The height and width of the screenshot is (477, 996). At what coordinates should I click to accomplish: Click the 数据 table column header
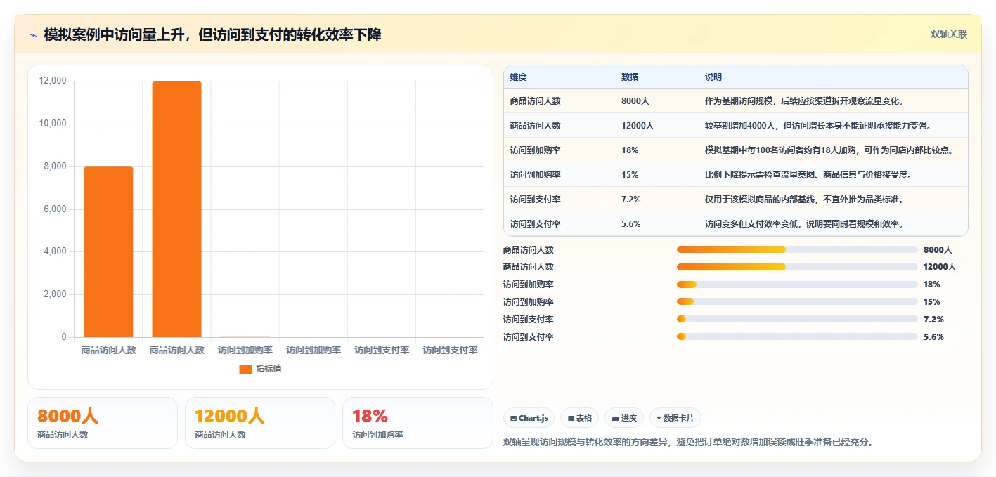(630, 77)
